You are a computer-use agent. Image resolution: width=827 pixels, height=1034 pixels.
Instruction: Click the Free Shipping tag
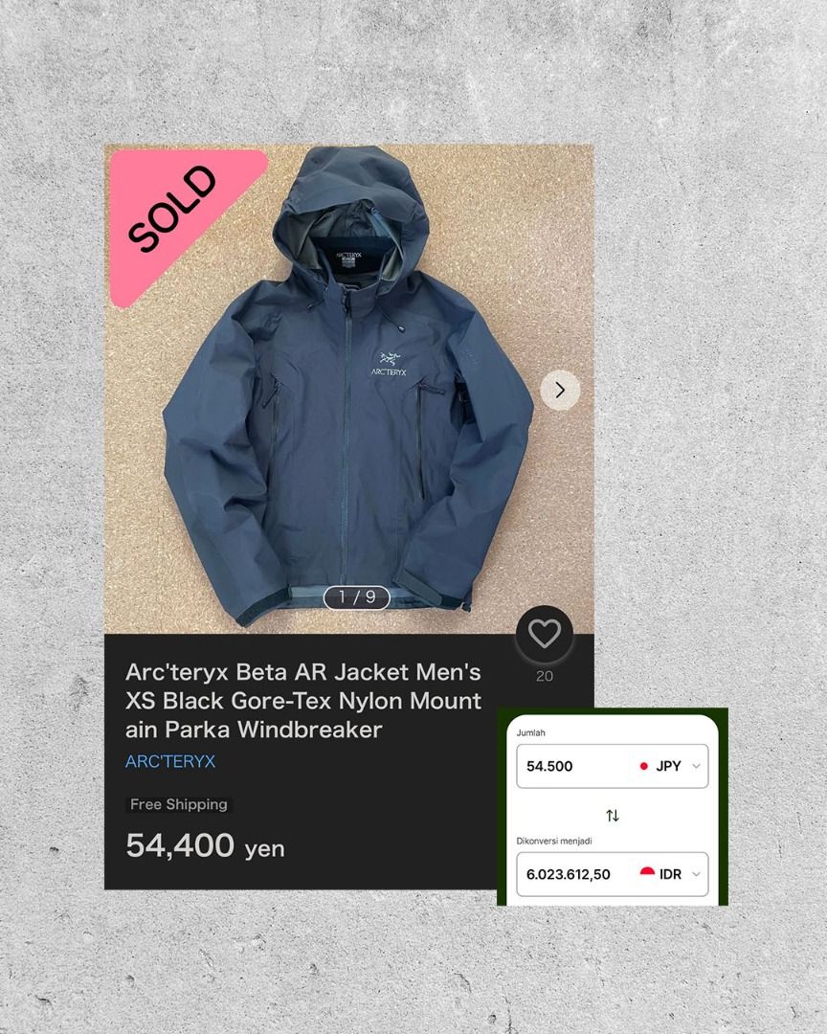point(178,804)
